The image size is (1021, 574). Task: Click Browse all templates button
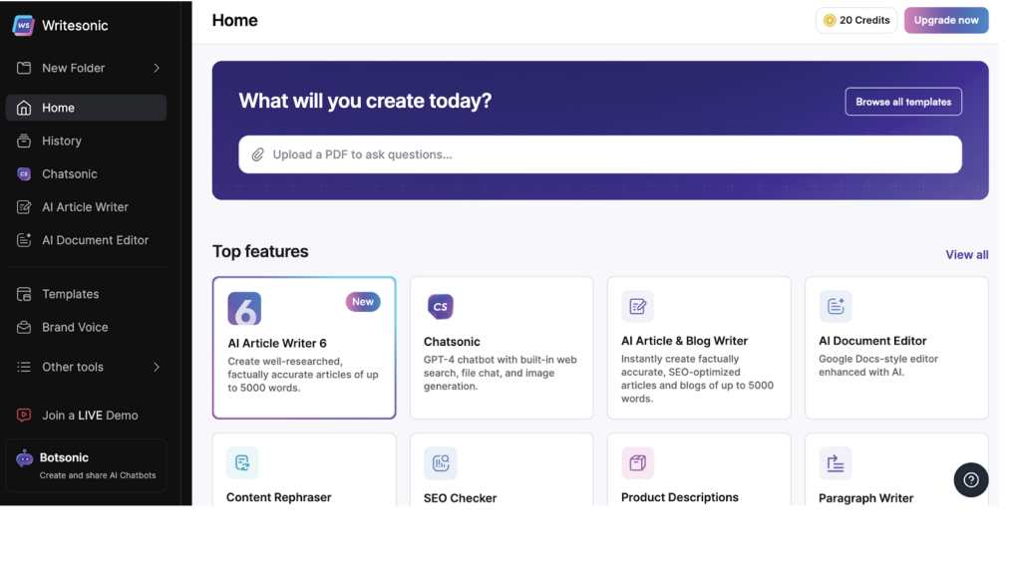click(x=902, y=102)
